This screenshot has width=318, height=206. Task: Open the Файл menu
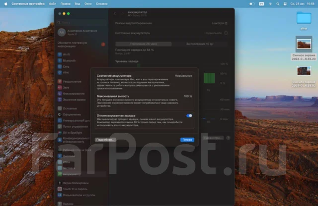click(x=52, y=4)
